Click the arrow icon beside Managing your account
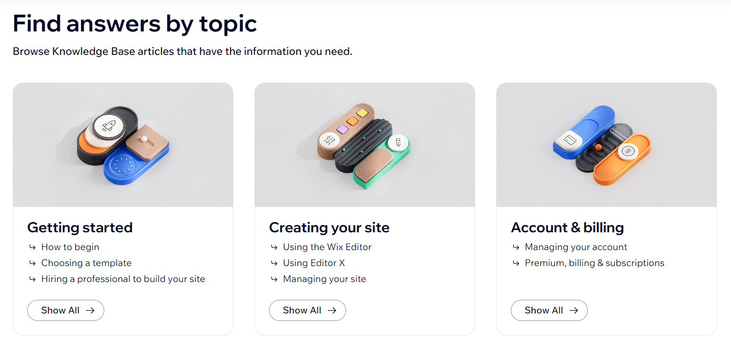Screen dimensions: 731x343 516,247
